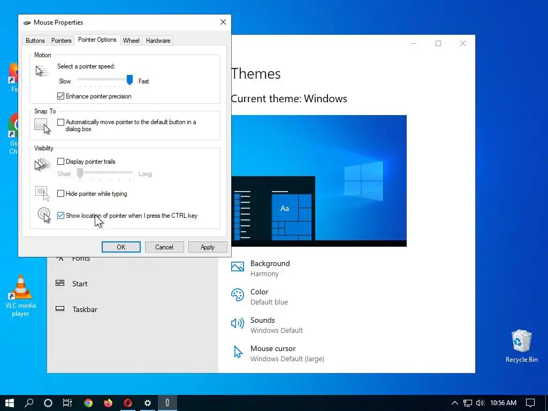This screenshot has height=411, width=548.
Task: Click the 10:56 AM taskbar clock
Action: (503, 403)
